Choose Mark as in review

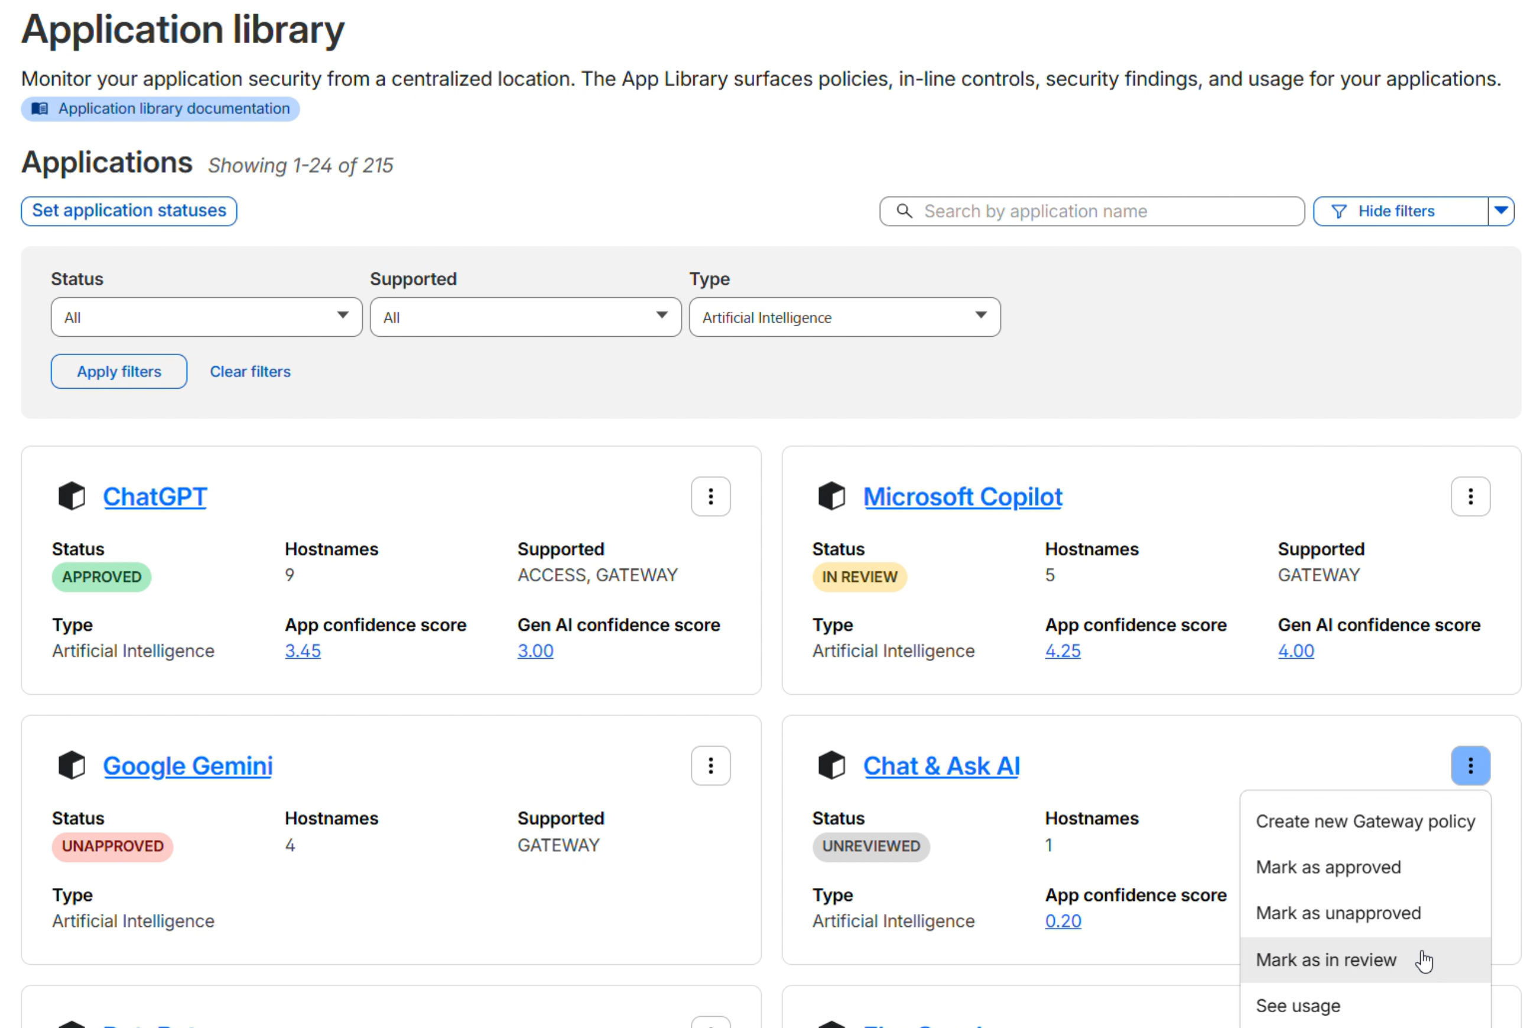tap(1364, 960)
